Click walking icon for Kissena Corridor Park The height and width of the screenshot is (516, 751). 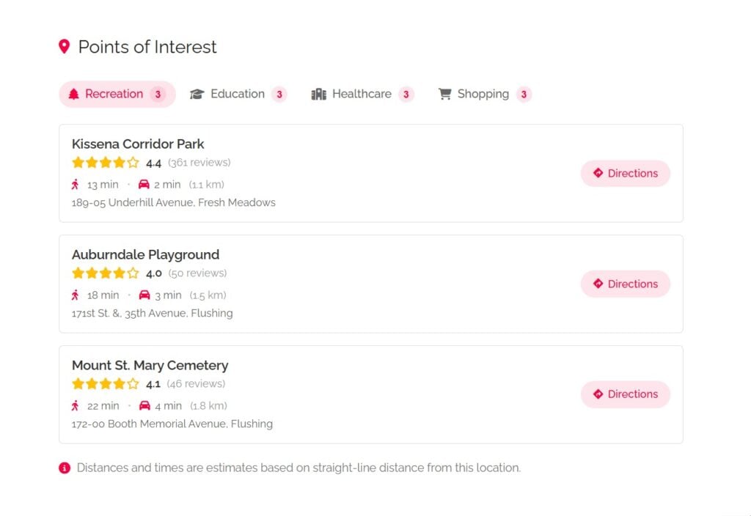(x=75, y=185)
